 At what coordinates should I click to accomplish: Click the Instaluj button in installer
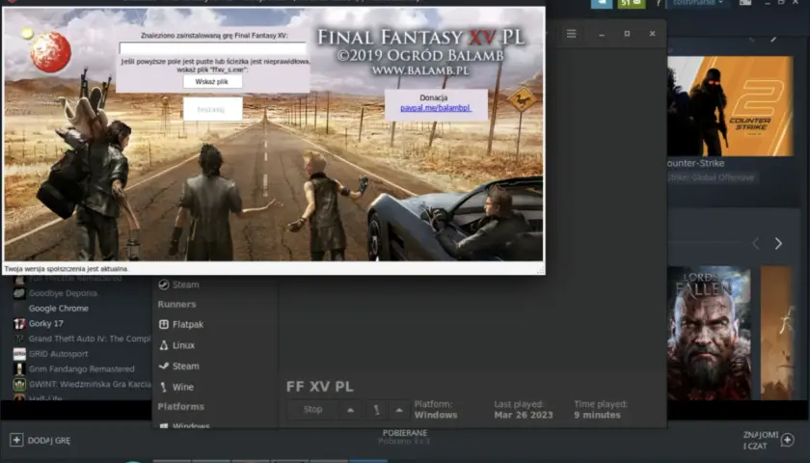(x=212, y=109)
